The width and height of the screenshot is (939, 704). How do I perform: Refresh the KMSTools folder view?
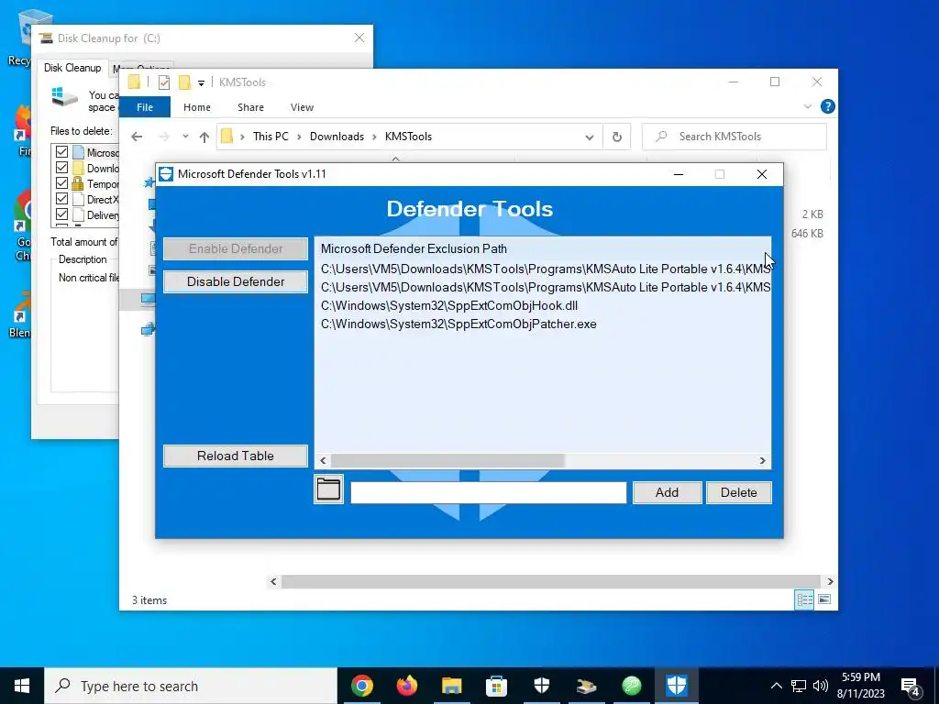pyautogui.click(x=617, y=137)
